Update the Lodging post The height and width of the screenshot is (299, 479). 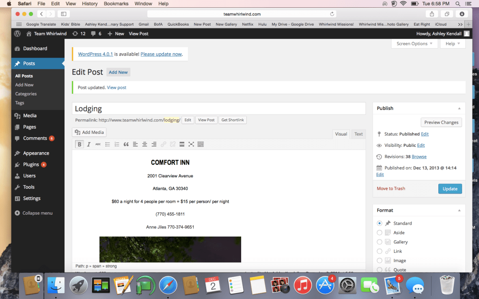[450, 188]
